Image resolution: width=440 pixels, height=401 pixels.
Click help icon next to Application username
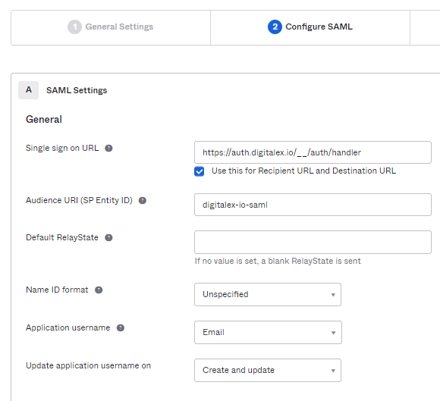(x=121, y=327)
